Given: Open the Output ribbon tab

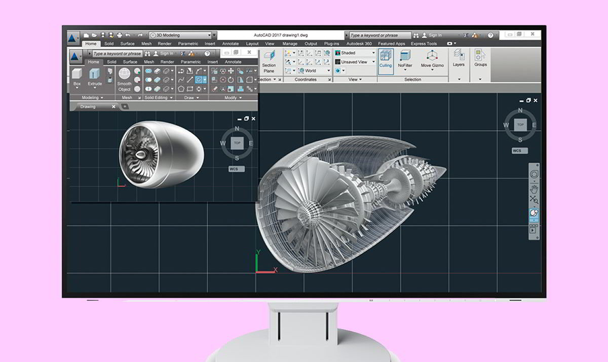Looking at the screenshot, I should pyautogui.click(x=311, y=44).
